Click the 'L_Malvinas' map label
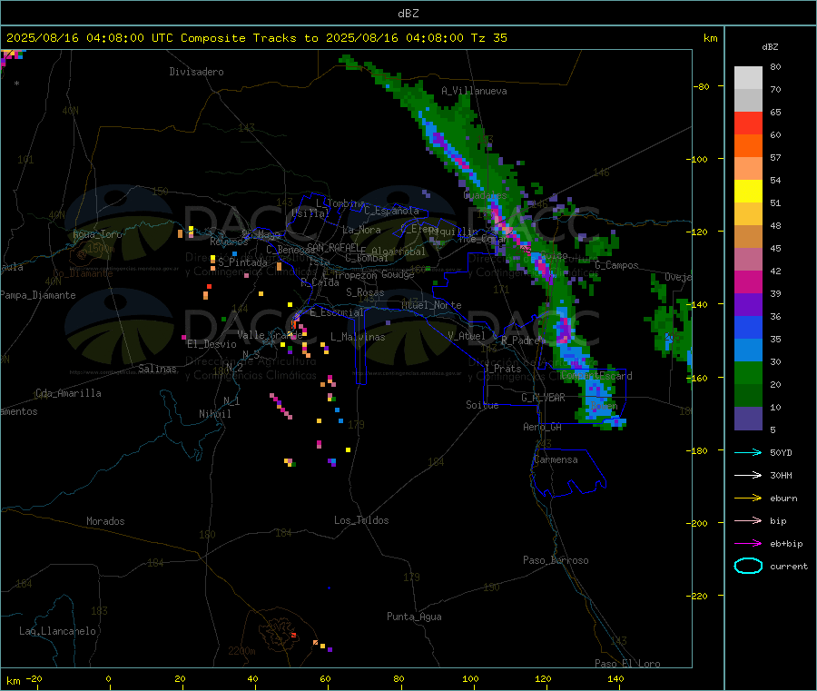The height and width of the screenshot is (691, 817). pyautogui.click(x=358, y=337)
